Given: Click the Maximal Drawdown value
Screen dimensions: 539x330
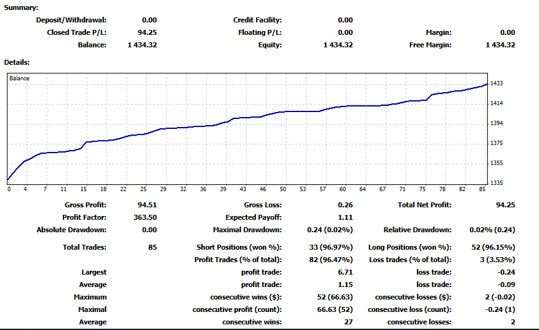Looking at the screenshot, I should (330, 230).
